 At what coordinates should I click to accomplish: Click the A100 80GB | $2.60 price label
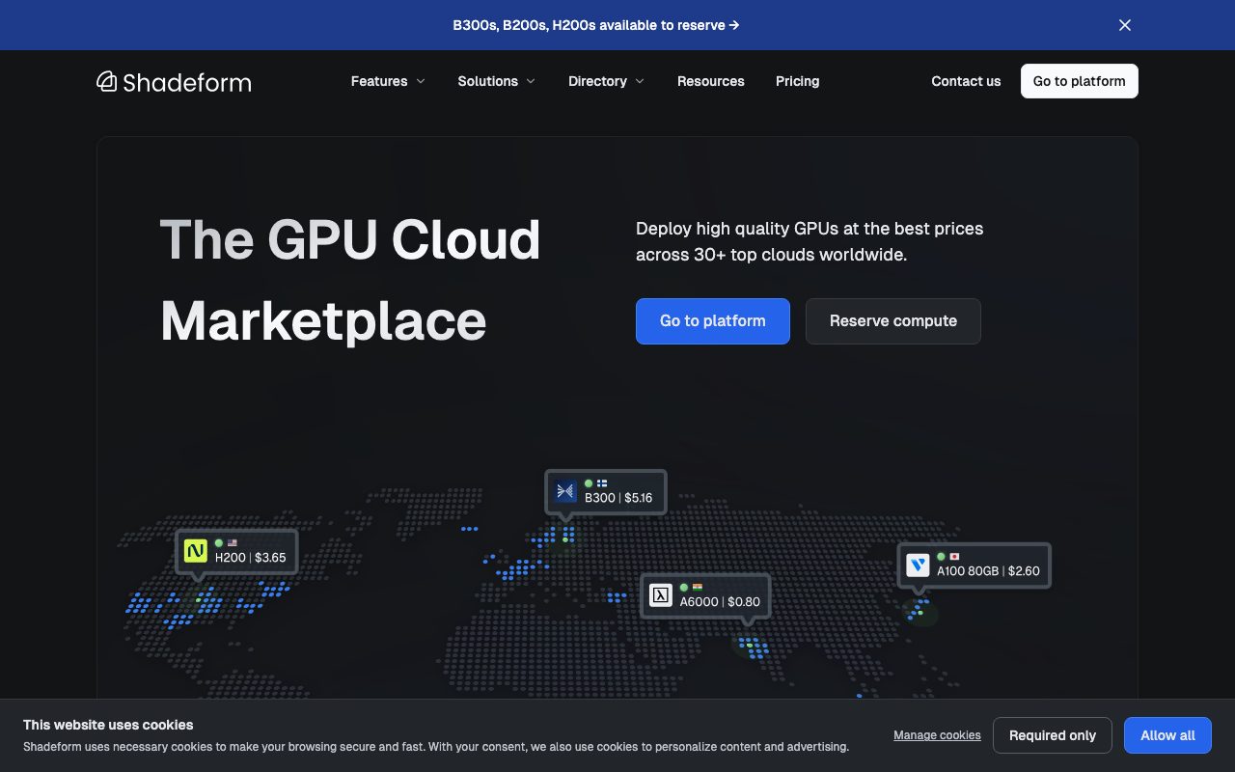[x=988, y=571]
